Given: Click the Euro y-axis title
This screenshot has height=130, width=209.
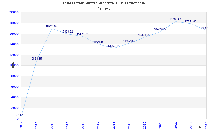Looking at the screenshot, I should (x=13, y=66).
